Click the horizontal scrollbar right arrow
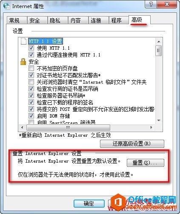This screenshot has height=214, width=180. click(151, 127)
